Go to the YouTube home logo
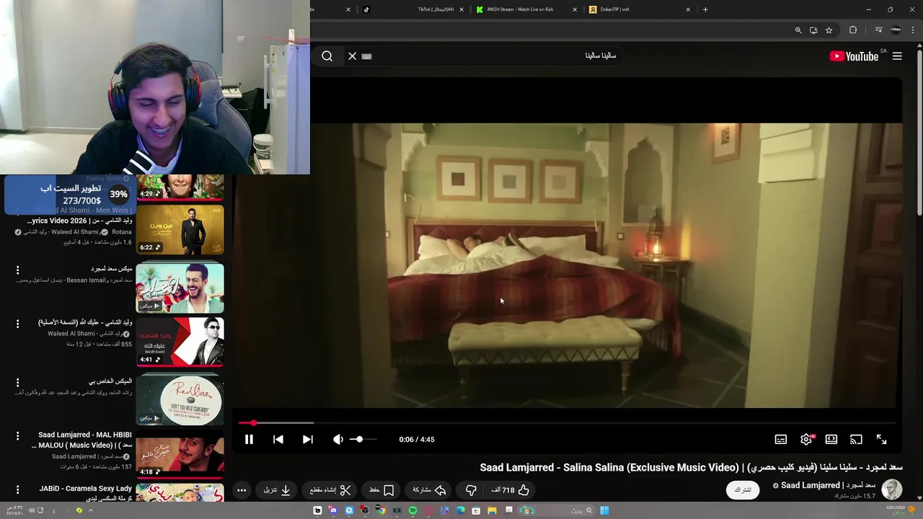Image resolution: width=923 pixels, height=519 pixels. click(x=854, y=56)
